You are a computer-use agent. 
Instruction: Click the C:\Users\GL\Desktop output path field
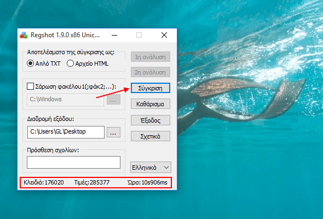(x=66, y=132)
